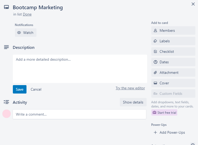This screenshot has height=145, width=198.
Task: Click the custom fields description text
Action: click(x=172, y=104)
